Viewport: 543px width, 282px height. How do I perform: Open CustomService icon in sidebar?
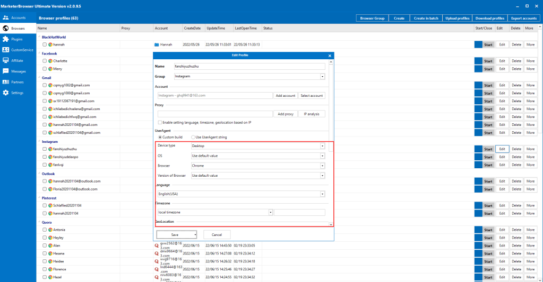[6, 50]
